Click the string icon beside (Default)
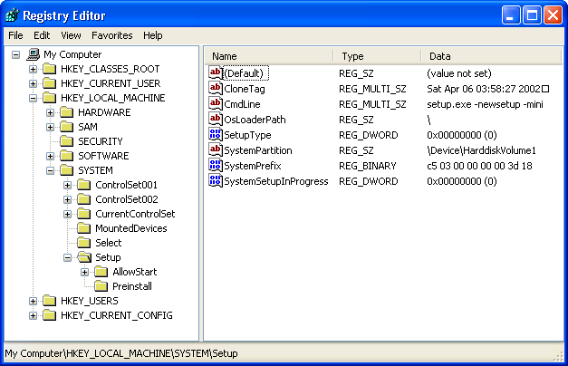Image resolution: width=568 pixels, height=366 pixels. pyautogui.click(x=216, y=72)
